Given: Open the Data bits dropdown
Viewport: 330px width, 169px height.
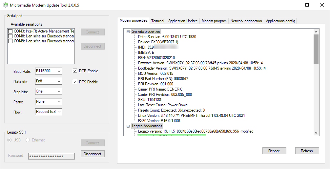Looking at the screenshot, I should pyautogui.click(x=49, y=81).
